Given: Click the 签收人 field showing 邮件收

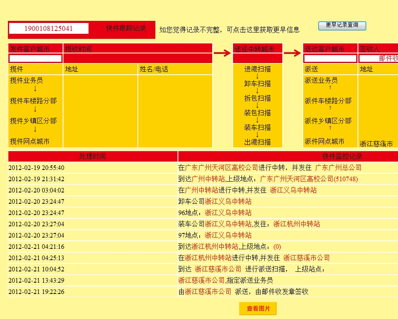Looking at the screenshot, I should pos(378,58).
